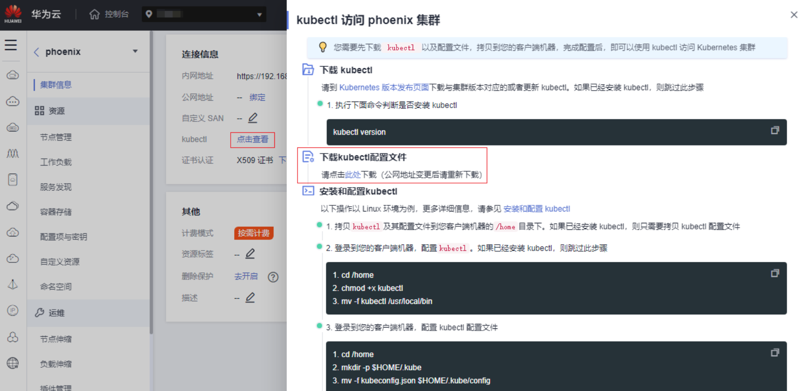The height and width of the screenshot is (391, 800).
Task: Open the 安装和配置 kubectl documentation link
Action: pyautogui.click(x=537, y=209)
